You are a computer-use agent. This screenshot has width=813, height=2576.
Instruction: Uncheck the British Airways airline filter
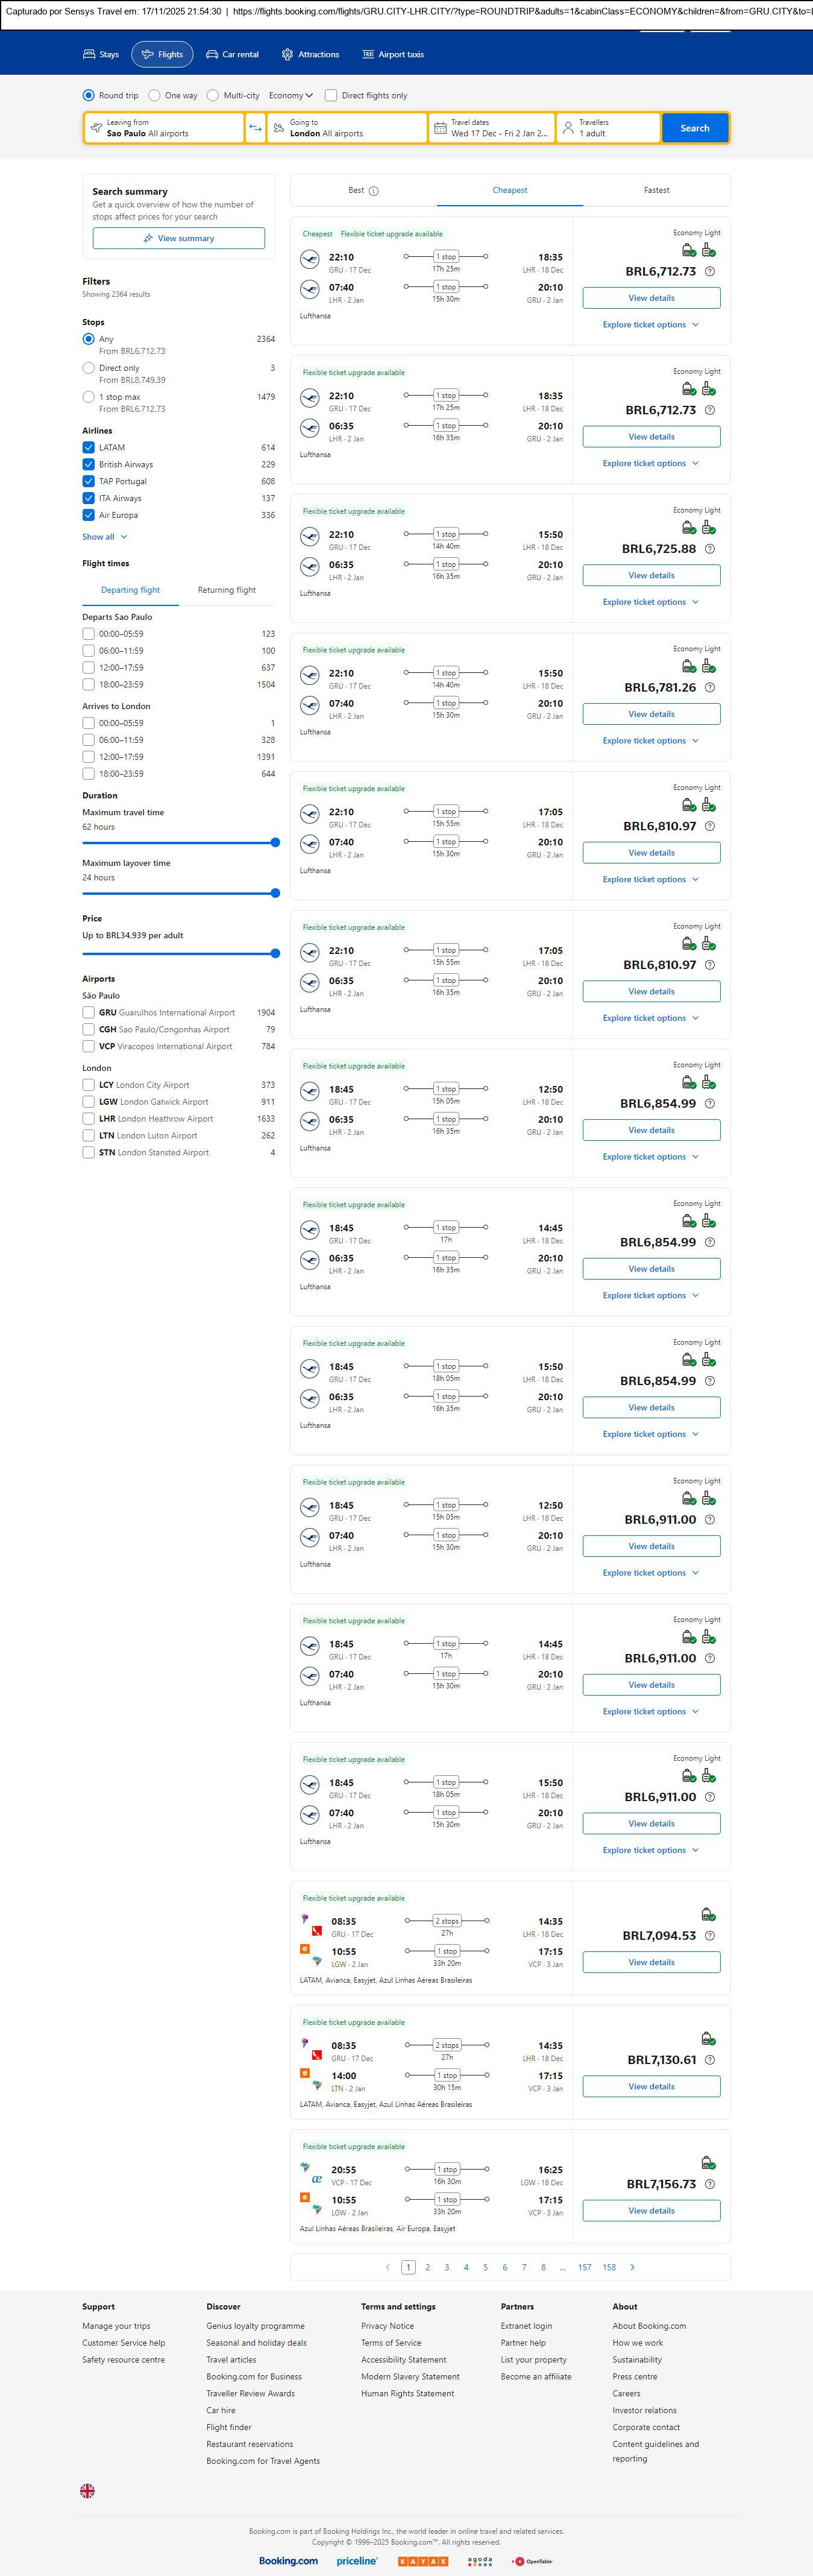pos(89,464)
